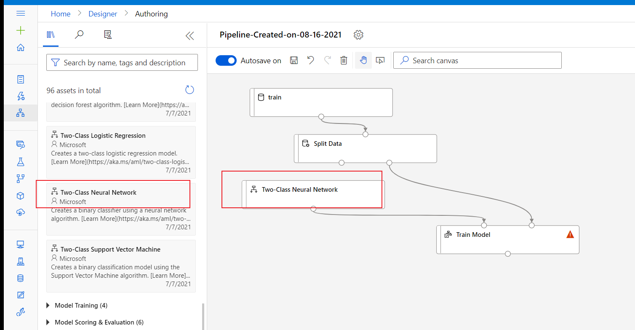Select the Two-Class Logistic Regression asset
Image resolution: width=635 pixels, height=330 pixels.
[x=121, y=152]
